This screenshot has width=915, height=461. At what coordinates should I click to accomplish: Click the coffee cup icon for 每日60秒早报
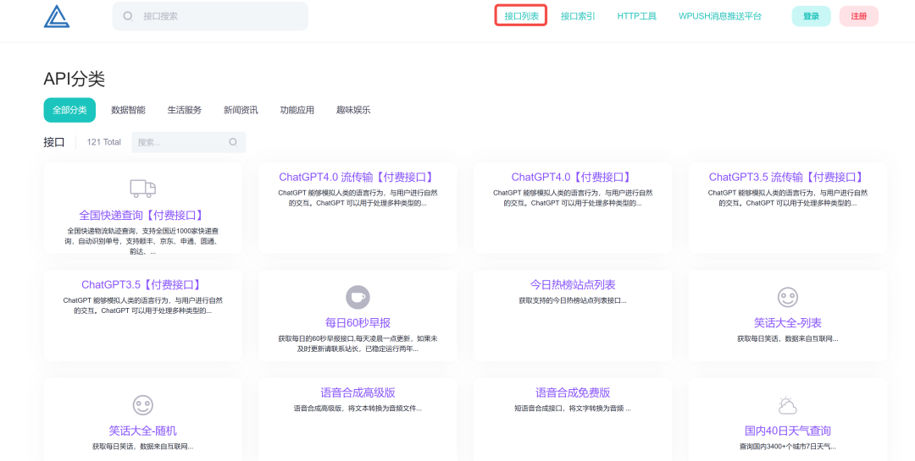click(x=358, y=297)
